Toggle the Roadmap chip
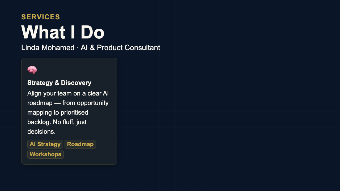The image size is (340, 191). tap(80, 144)
